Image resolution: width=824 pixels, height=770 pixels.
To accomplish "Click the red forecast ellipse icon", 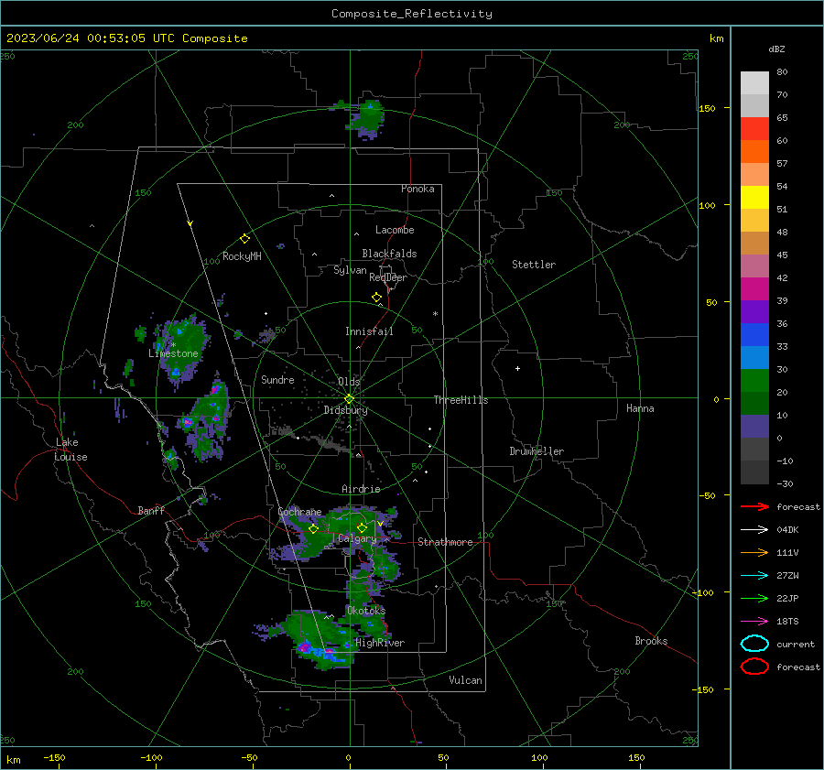I will point(754,667).
